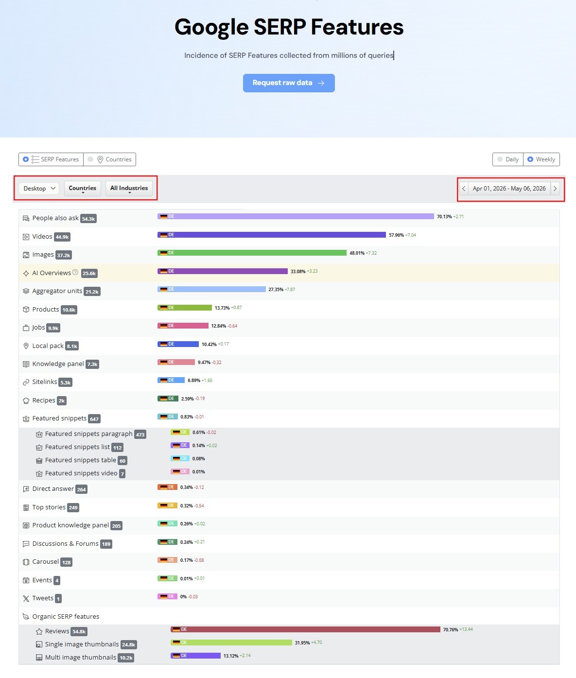
Task: Click the Videos 44.9k count badge
Action: tap(62, 237)
